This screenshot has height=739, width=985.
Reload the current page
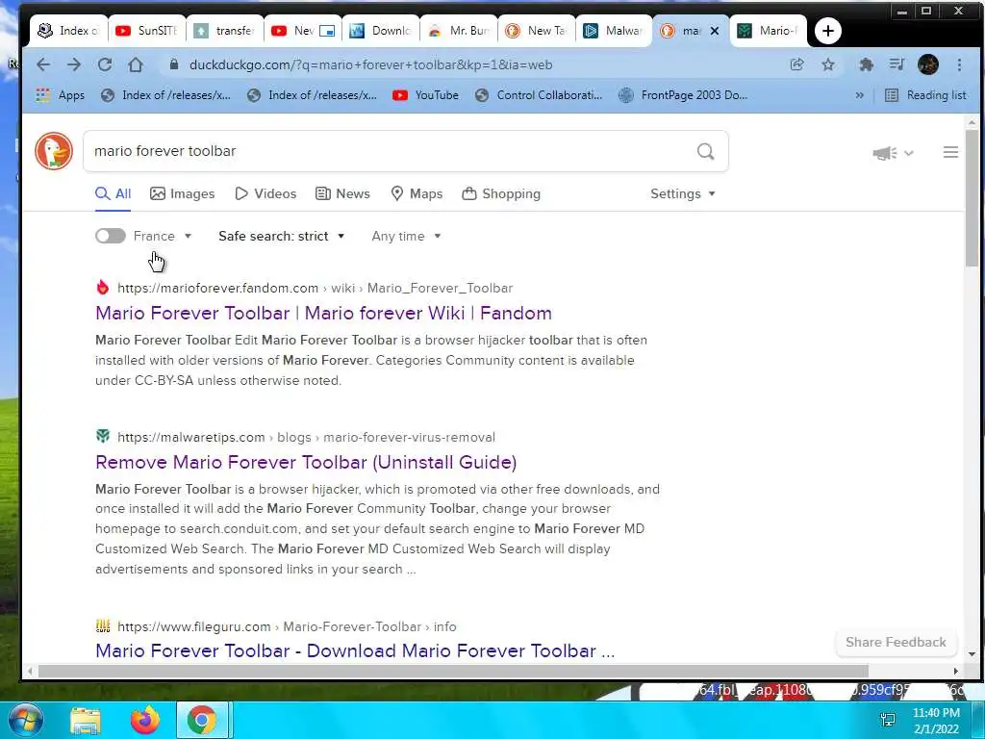[x=105, y=64]
